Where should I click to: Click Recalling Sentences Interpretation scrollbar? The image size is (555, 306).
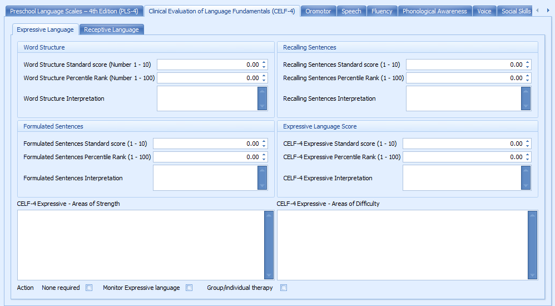point(526,98)
